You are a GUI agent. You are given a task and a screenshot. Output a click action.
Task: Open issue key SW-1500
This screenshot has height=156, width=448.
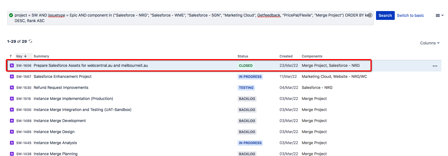point(24,110)
